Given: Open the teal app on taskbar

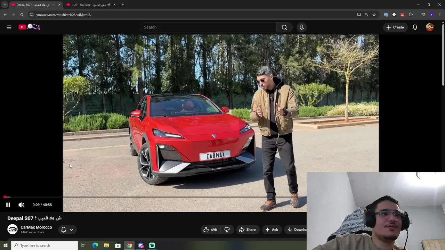Looking at the screenshot, I should click(x=152, y=245).
